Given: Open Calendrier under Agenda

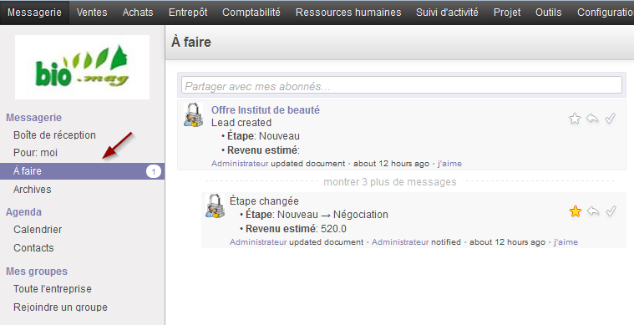Looking at the screenshot, I should [x=38, y=230].
